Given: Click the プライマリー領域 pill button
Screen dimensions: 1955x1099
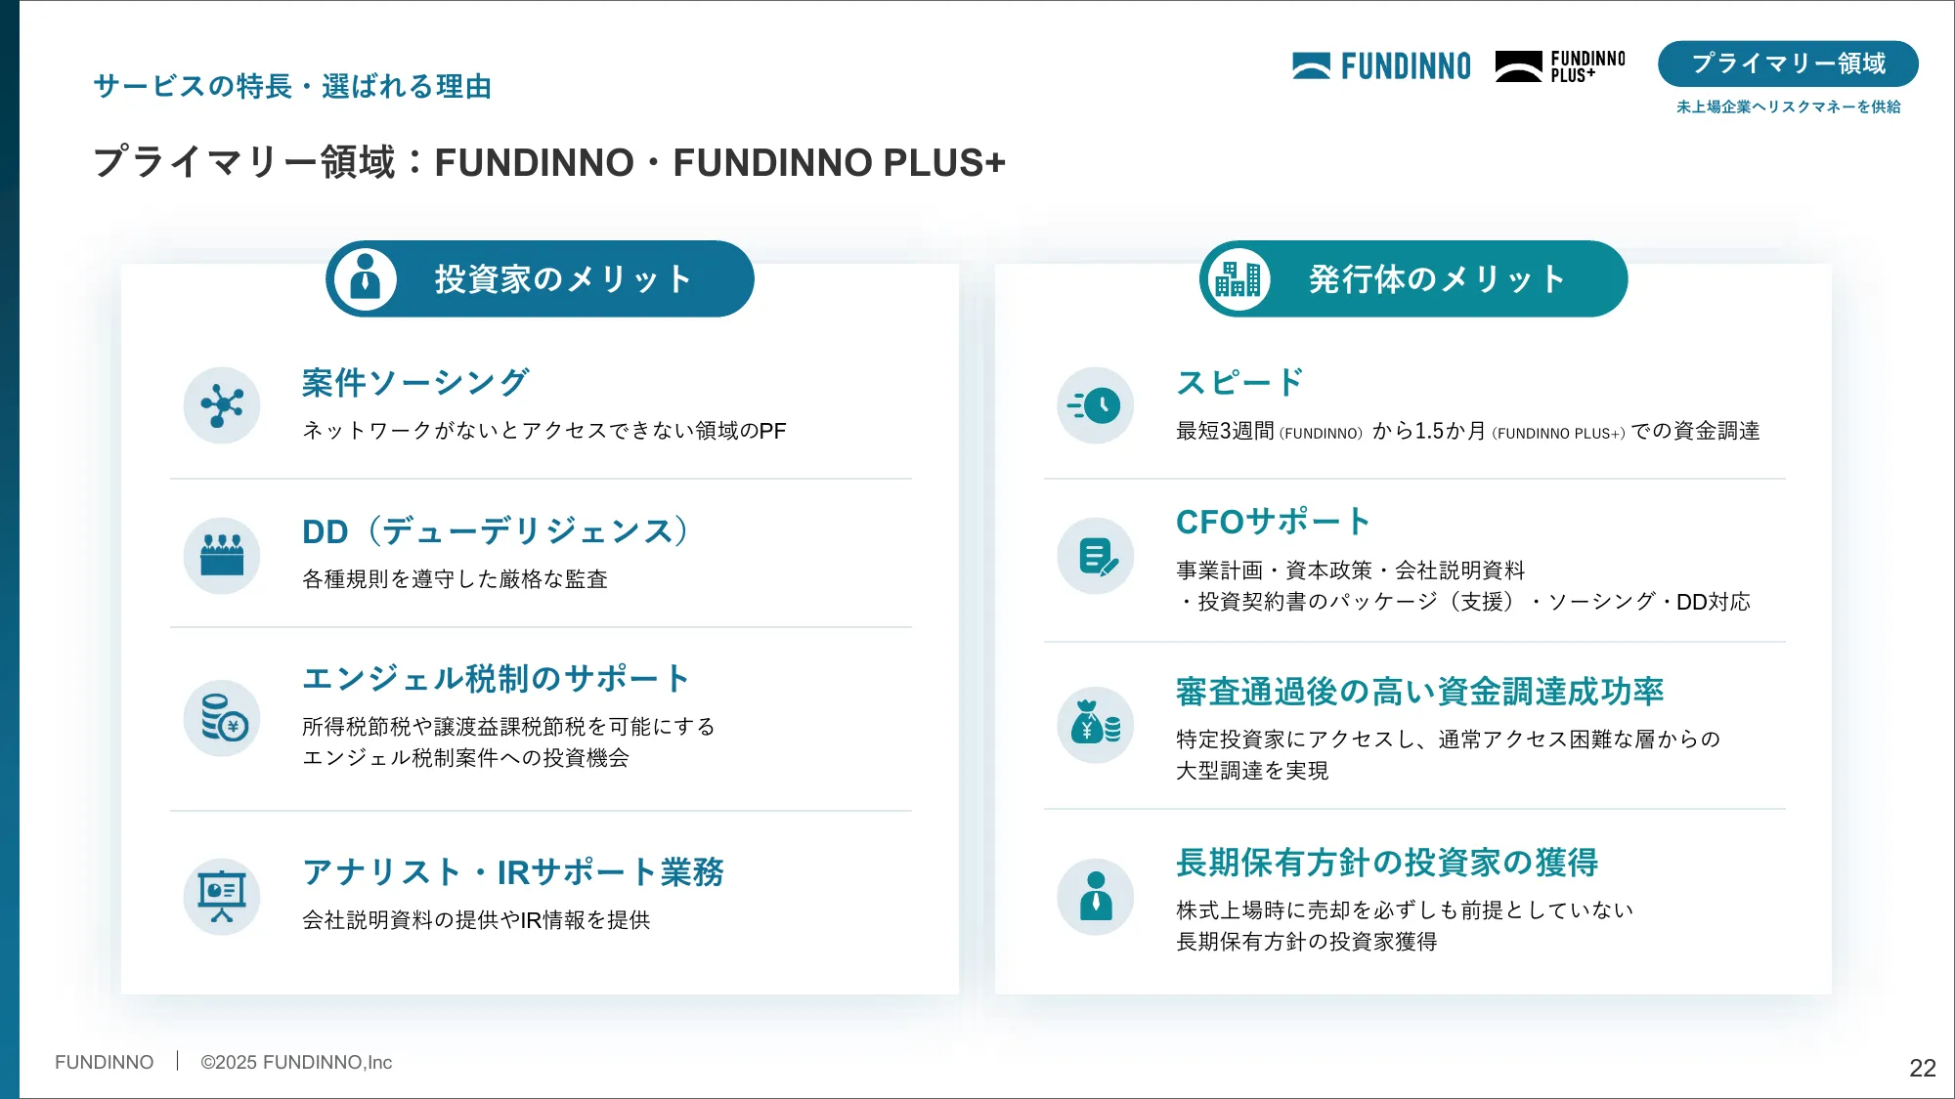Looking at the screenshot, I should (x=1788, y=63).
